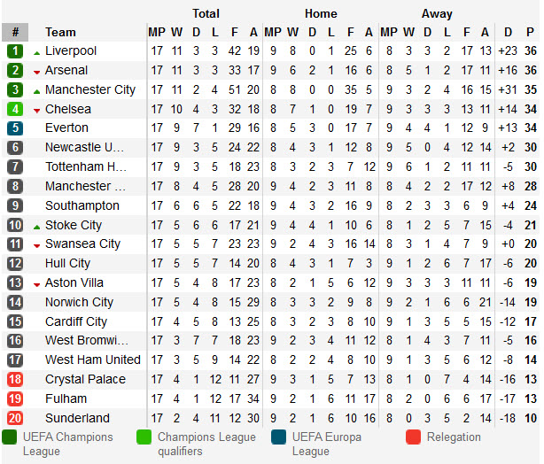The image size is (544, 464).
Task: Click the position 5 Europa League badge
Action: pyautogui.click(x=15, y=128)
